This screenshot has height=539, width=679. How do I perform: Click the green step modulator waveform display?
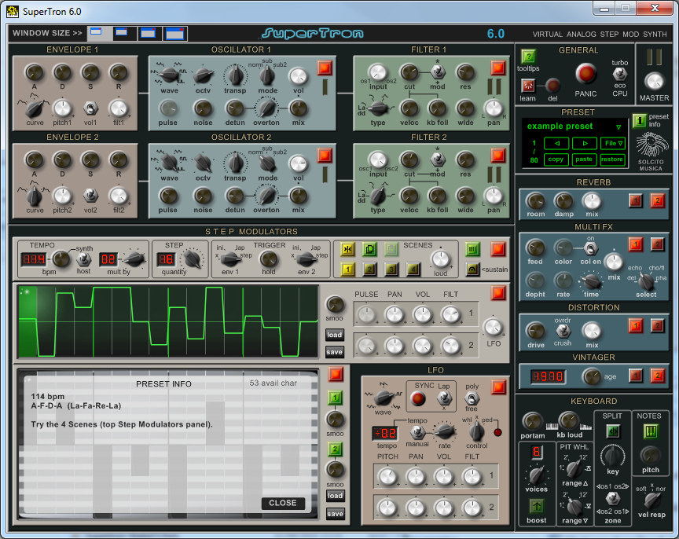[168, 321]
